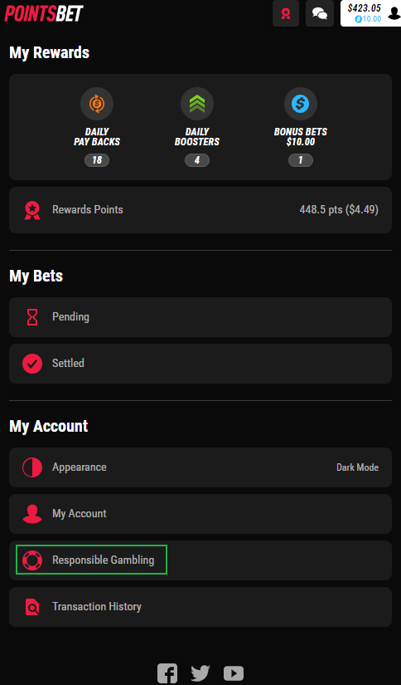Image resolution: width=401 pixels, height=685 pixels.
Task: Open Rewards Points row
Action: (x=200, y=210)
